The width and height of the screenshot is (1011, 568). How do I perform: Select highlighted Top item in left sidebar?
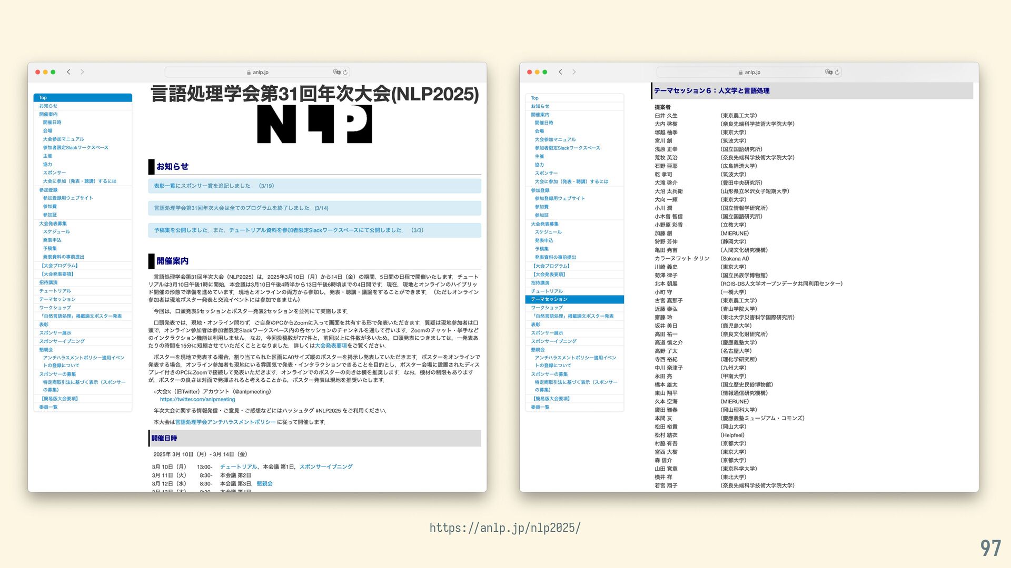(82, 98)
